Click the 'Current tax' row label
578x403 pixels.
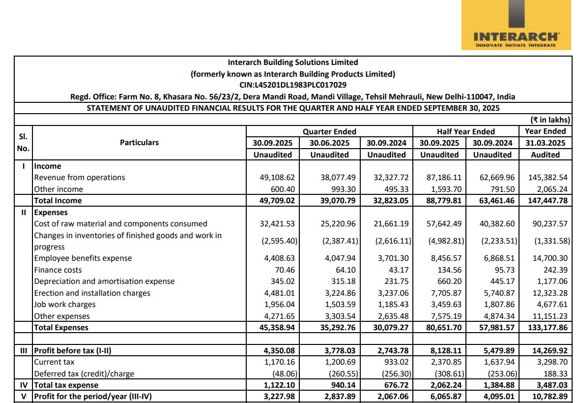point(54,362)
